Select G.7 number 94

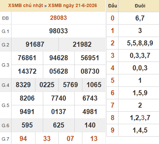pos(23,139)
